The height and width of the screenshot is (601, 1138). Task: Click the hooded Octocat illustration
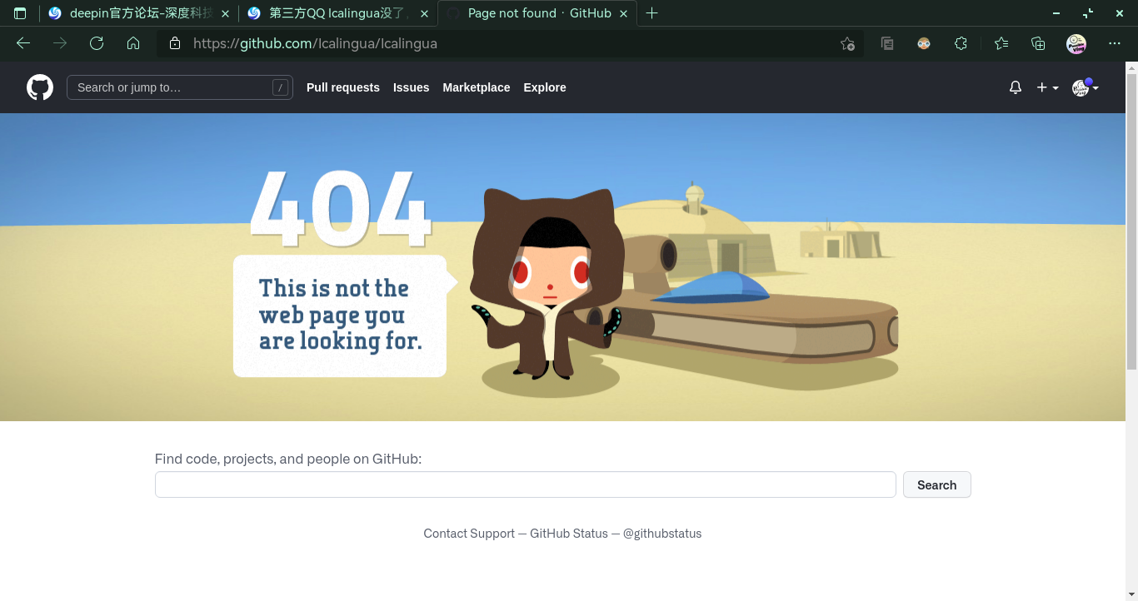(547, 283)
